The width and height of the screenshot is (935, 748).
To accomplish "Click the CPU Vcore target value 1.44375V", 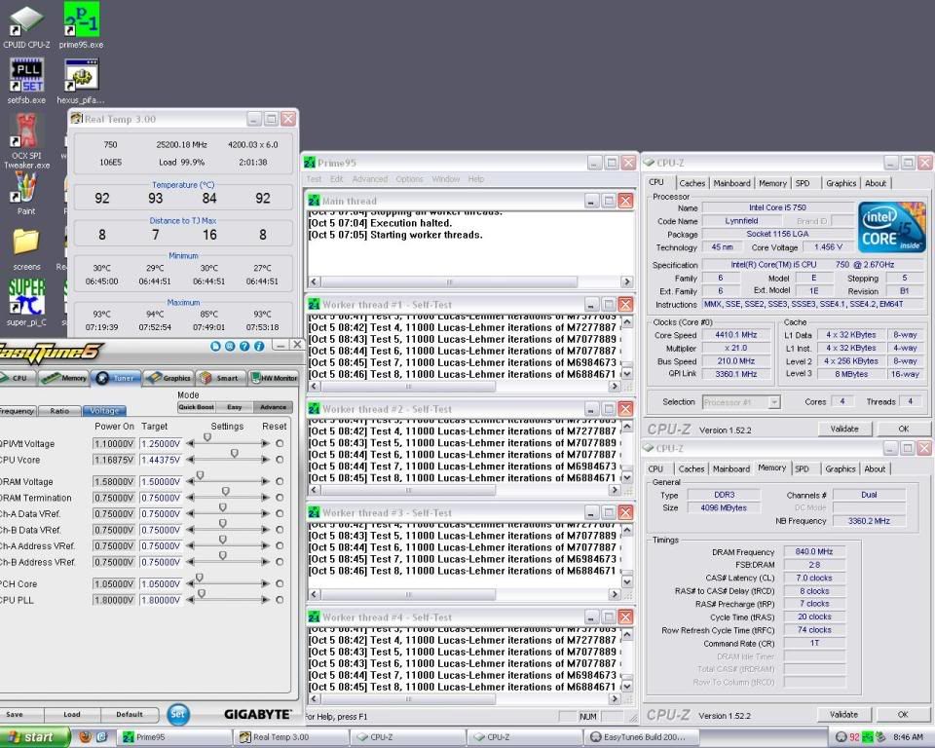I will pyautogui.click(x=161, y=460).
